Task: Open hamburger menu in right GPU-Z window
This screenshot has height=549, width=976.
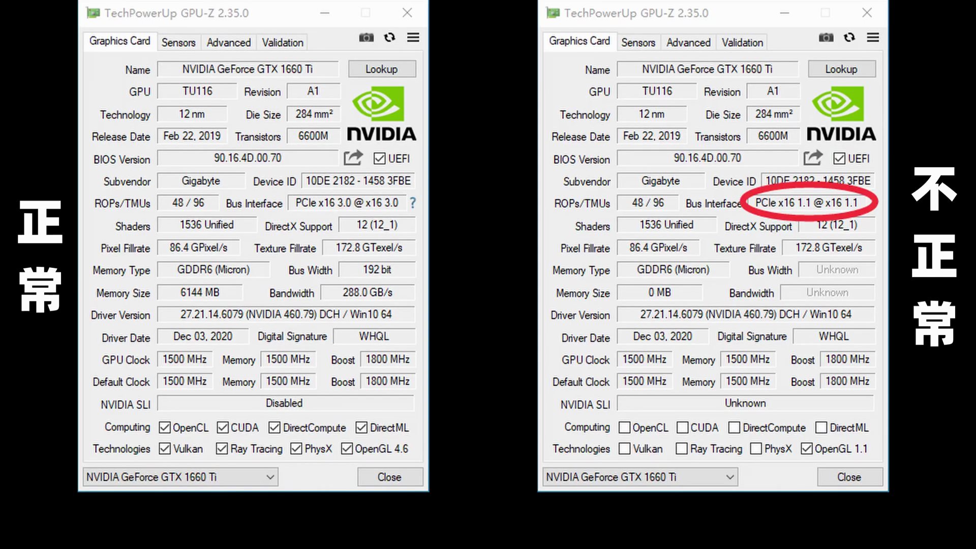Action: coord(873,38)
